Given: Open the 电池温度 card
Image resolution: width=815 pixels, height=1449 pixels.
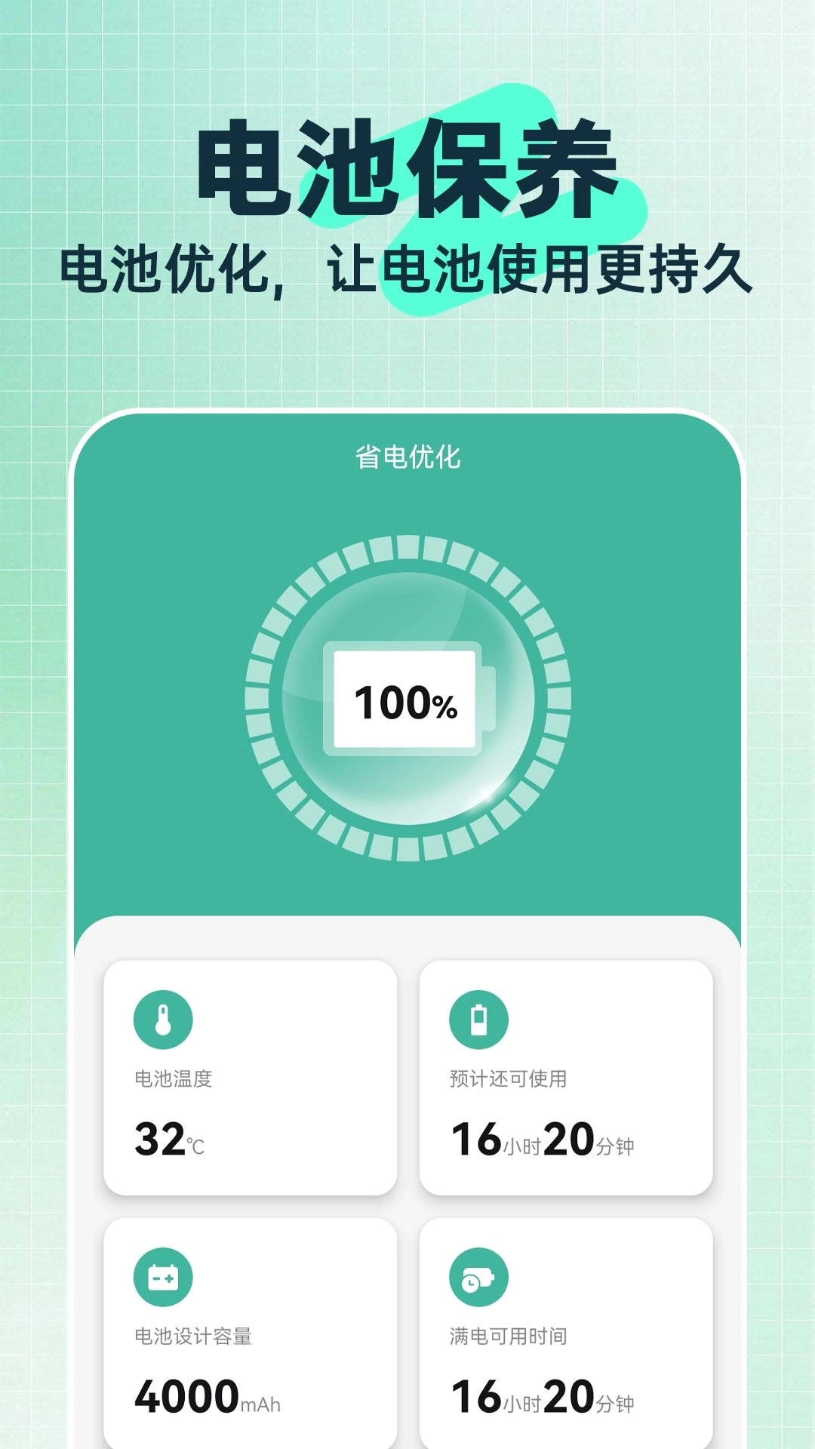Looking at the screenshot, I should pos(250,1077).
